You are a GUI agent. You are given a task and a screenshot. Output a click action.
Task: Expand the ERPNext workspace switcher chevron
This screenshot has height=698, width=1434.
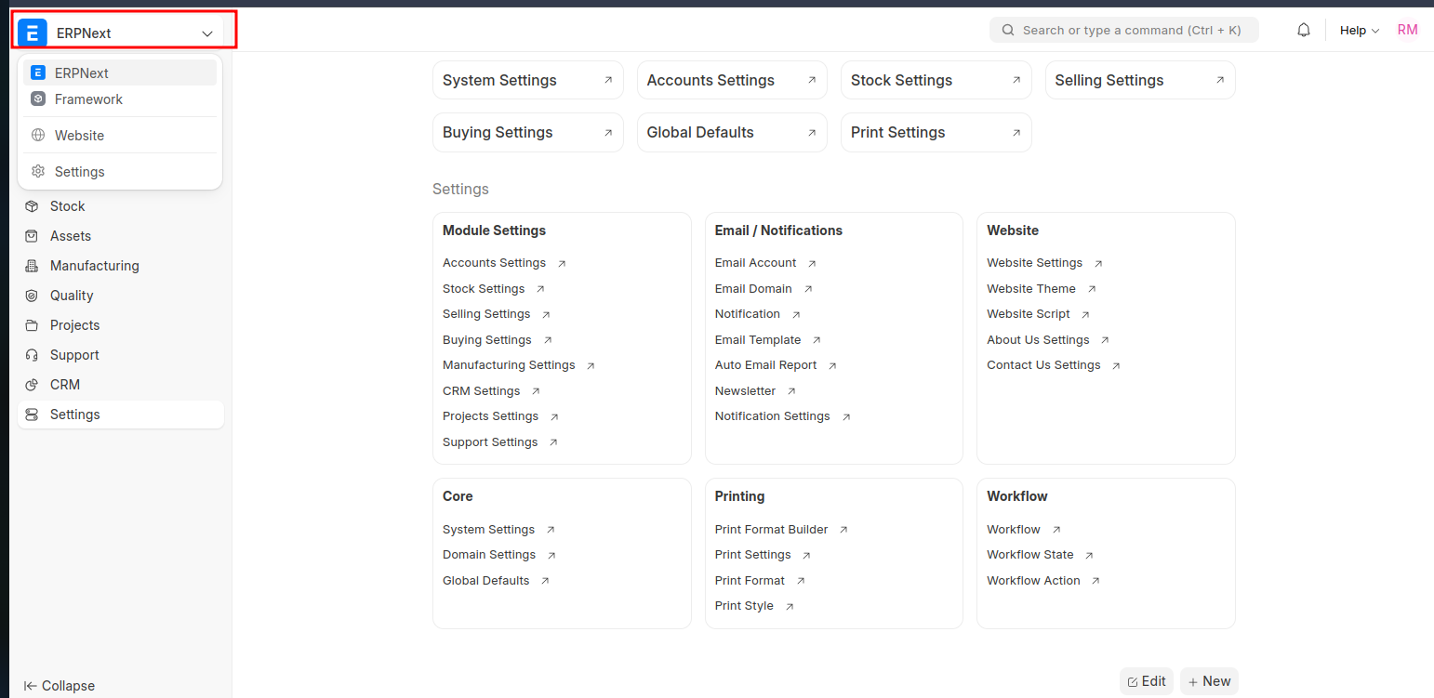[207, 33]
